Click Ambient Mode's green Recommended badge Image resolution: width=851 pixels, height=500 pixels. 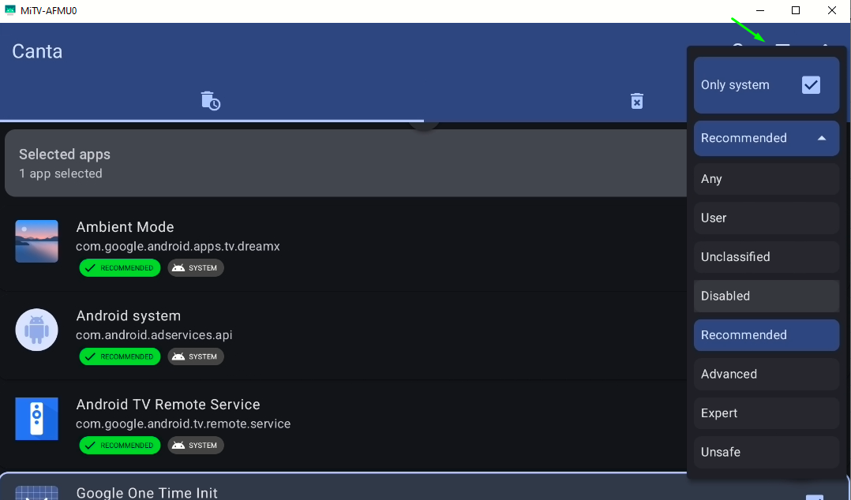120,268
